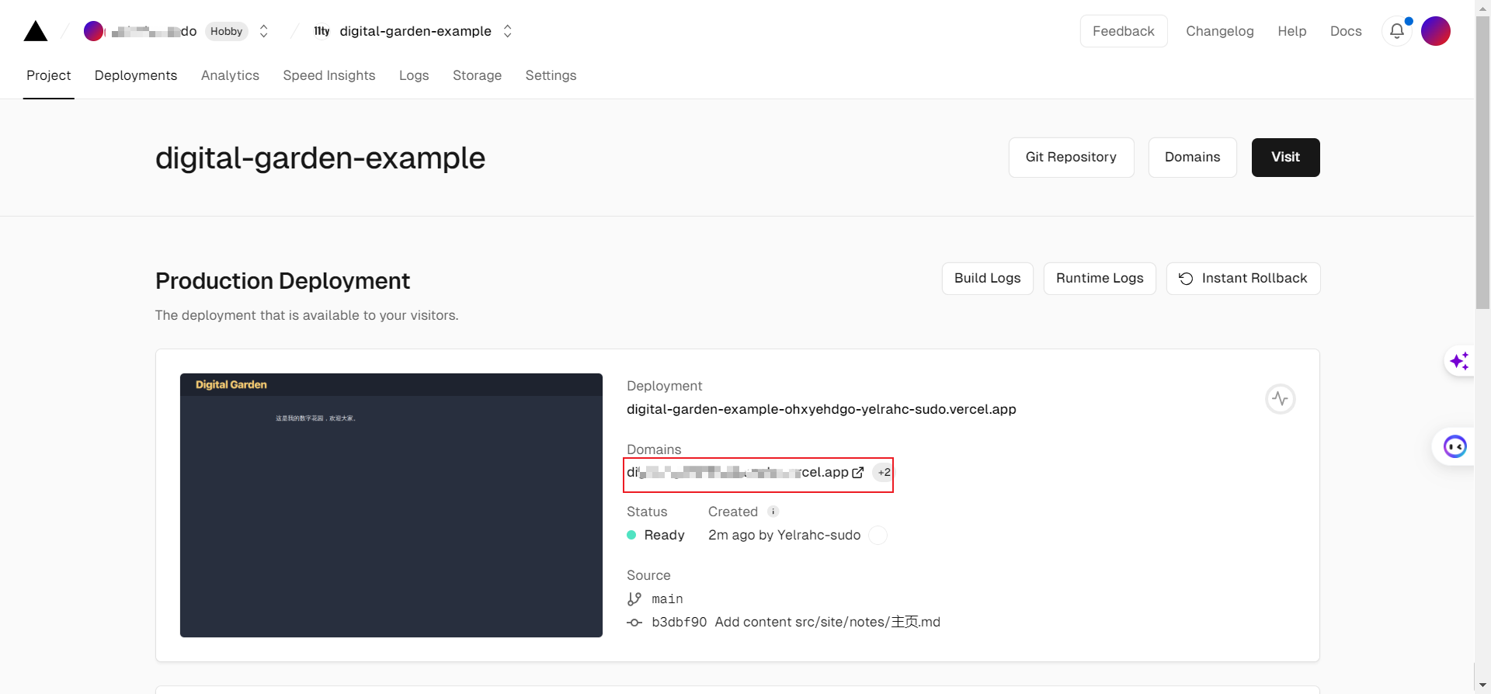Click the round face chatbot icon
The height and width of the screenshot is (694, 1491).
(x=1454, y=447)
